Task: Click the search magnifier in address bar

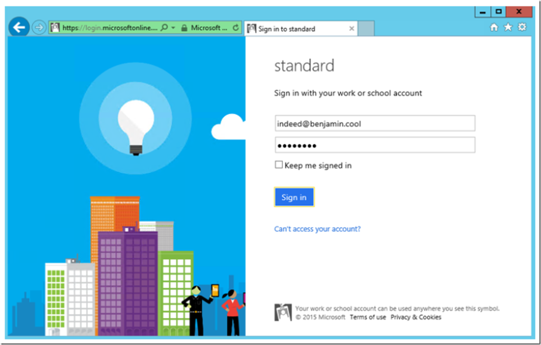Action: (x=164, y=28)
